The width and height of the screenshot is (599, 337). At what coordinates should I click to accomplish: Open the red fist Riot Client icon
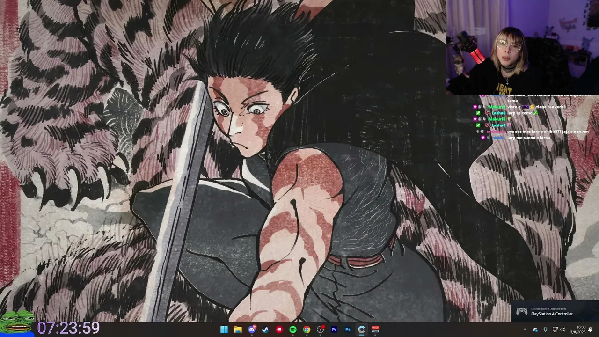[x=279, y=330]
